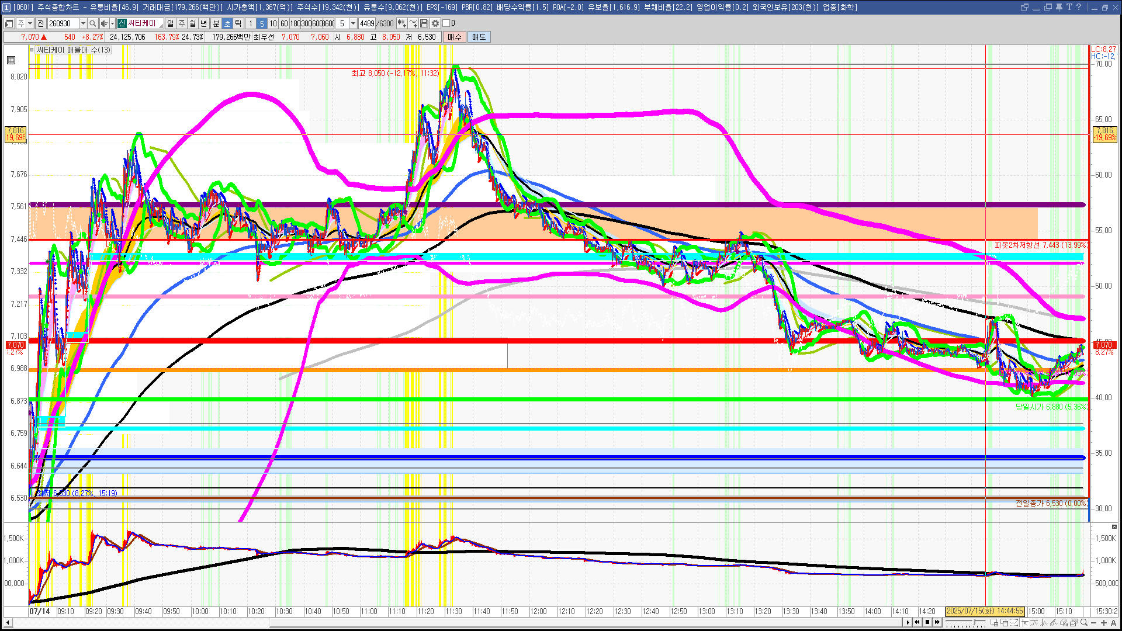Toggle the 분 (minute) chart period
The image size is (1122, 631).
(x=216, y=23)
